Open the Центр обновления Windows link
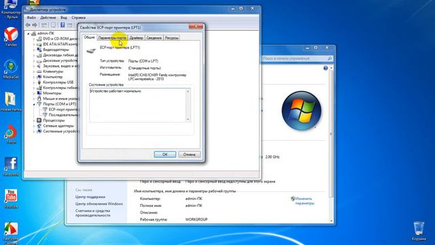The image size is (435, 245). tap(99, 204)
